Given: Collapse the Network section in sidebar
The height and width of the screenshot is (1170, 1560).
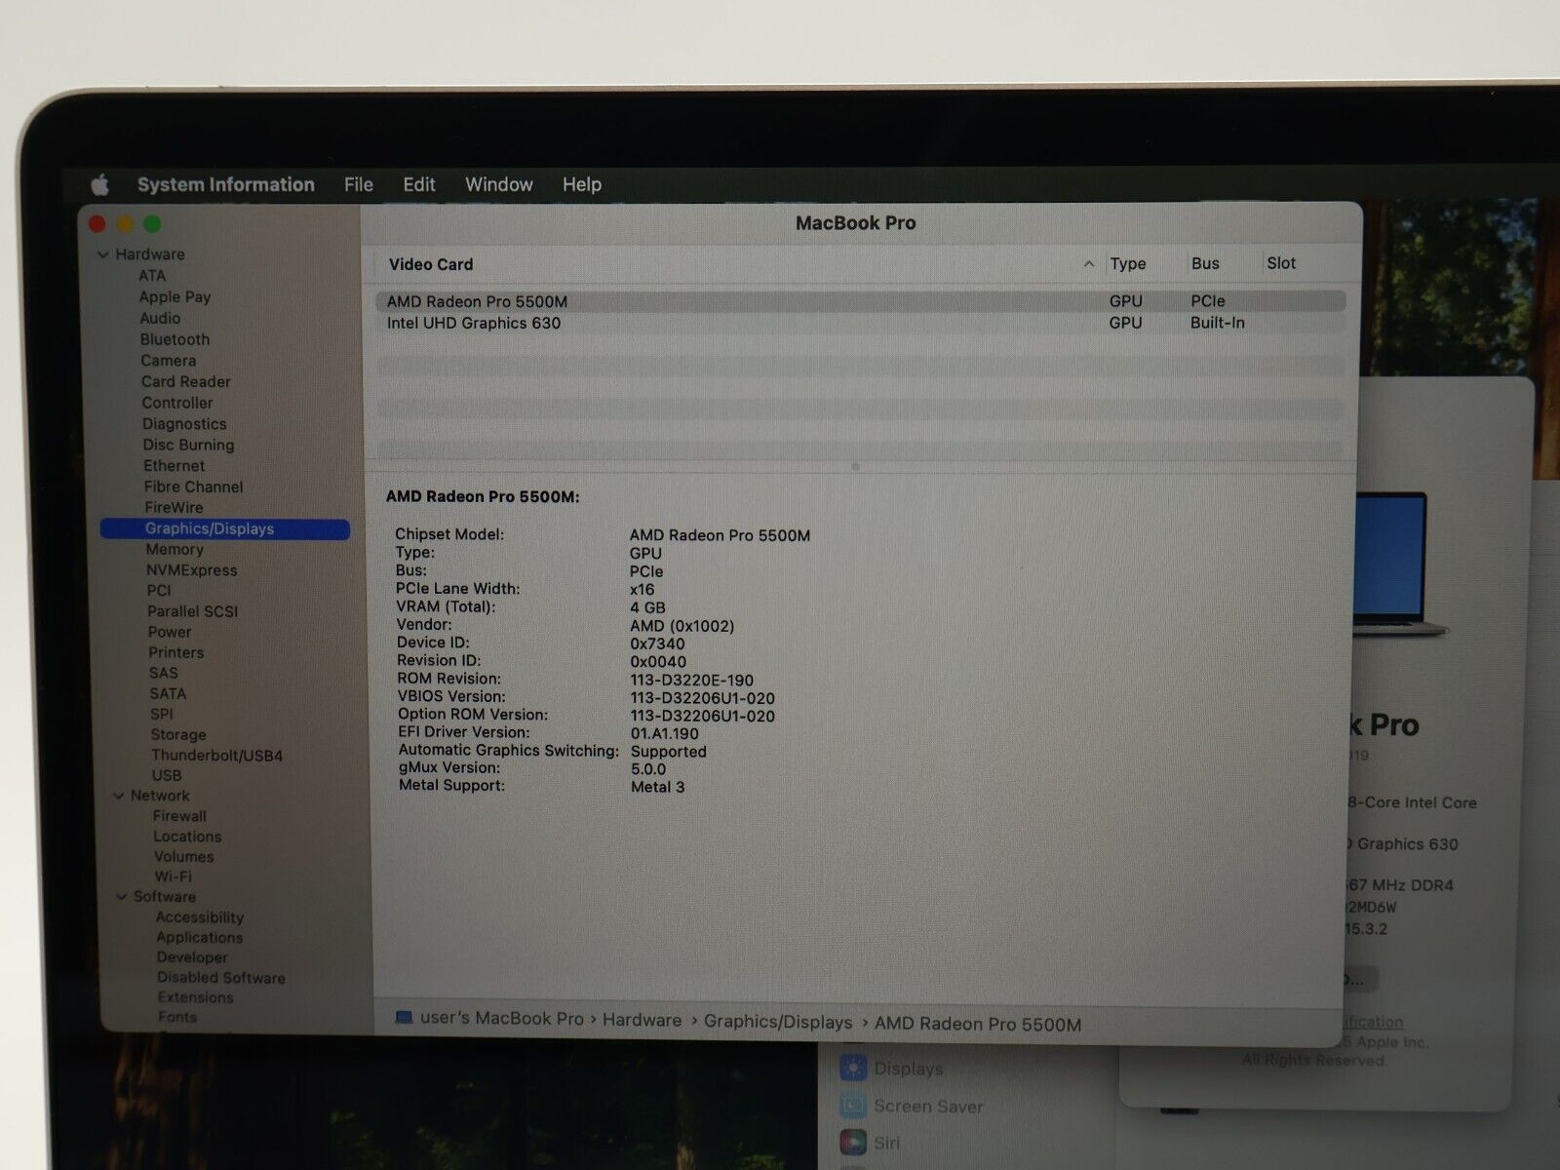Looking at the screenshot, I should pos(119,796).
